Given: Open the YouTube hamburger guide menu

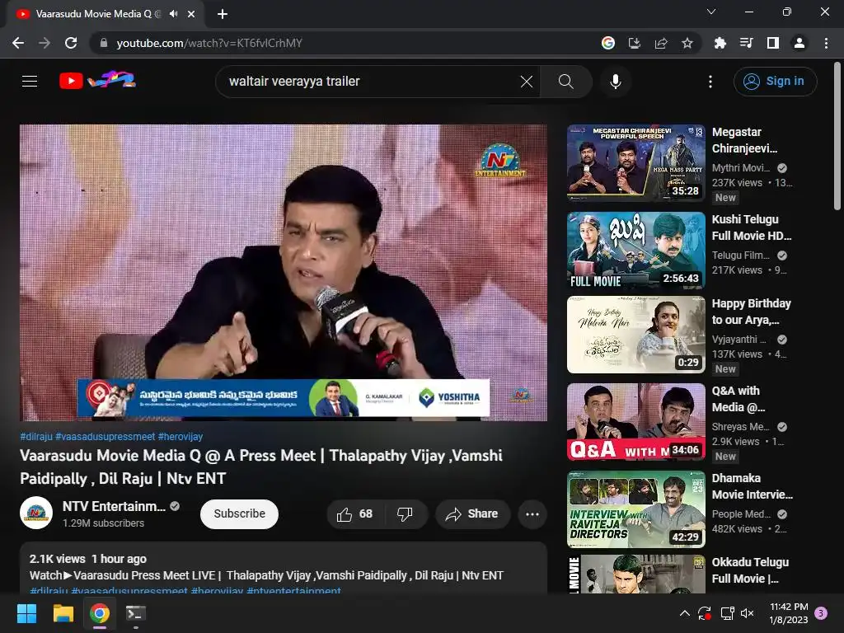Looking at the screenshot, I should [x=30, y=82].
